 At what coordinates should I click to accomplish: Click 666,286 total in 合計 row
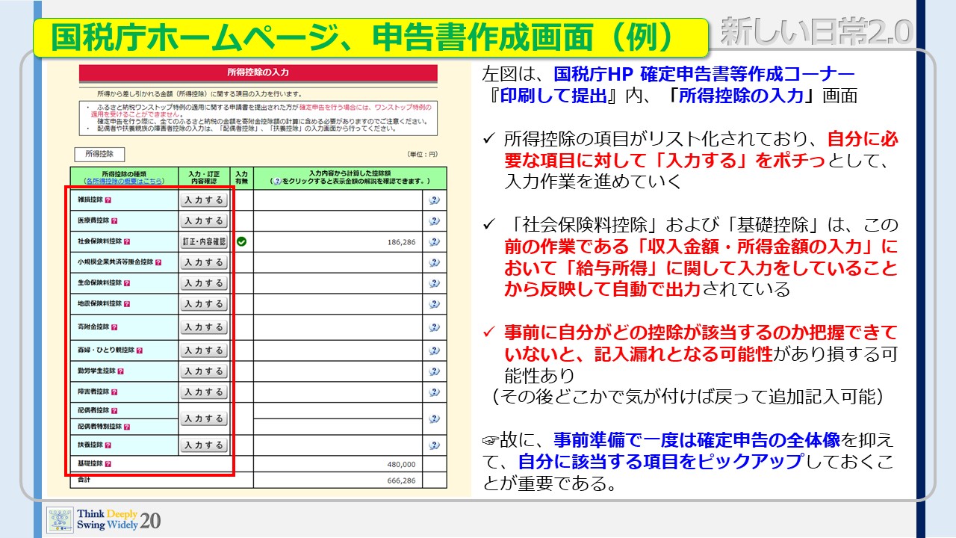pyautogui.click(x=401, y=480)
